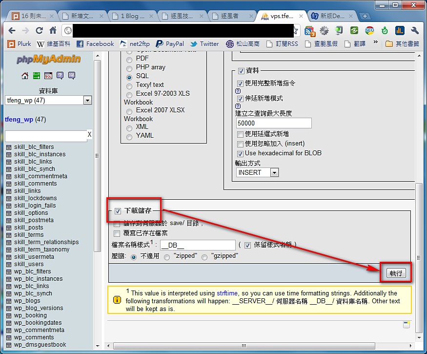Viewport: 427px width, 354px height.
Task: Select the "zipped" compression option
Action: coord(167,257)
